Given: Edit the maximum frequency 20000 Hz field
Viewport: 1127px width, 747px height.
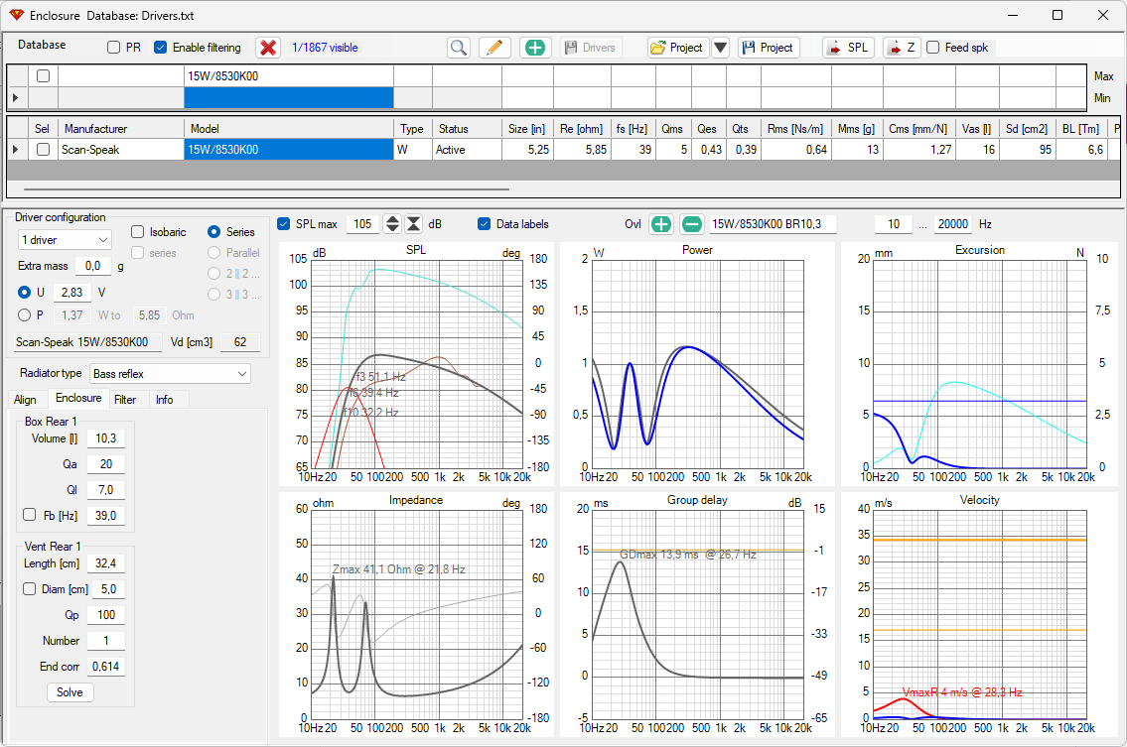Looking at the screenshot, I should 953,224.
